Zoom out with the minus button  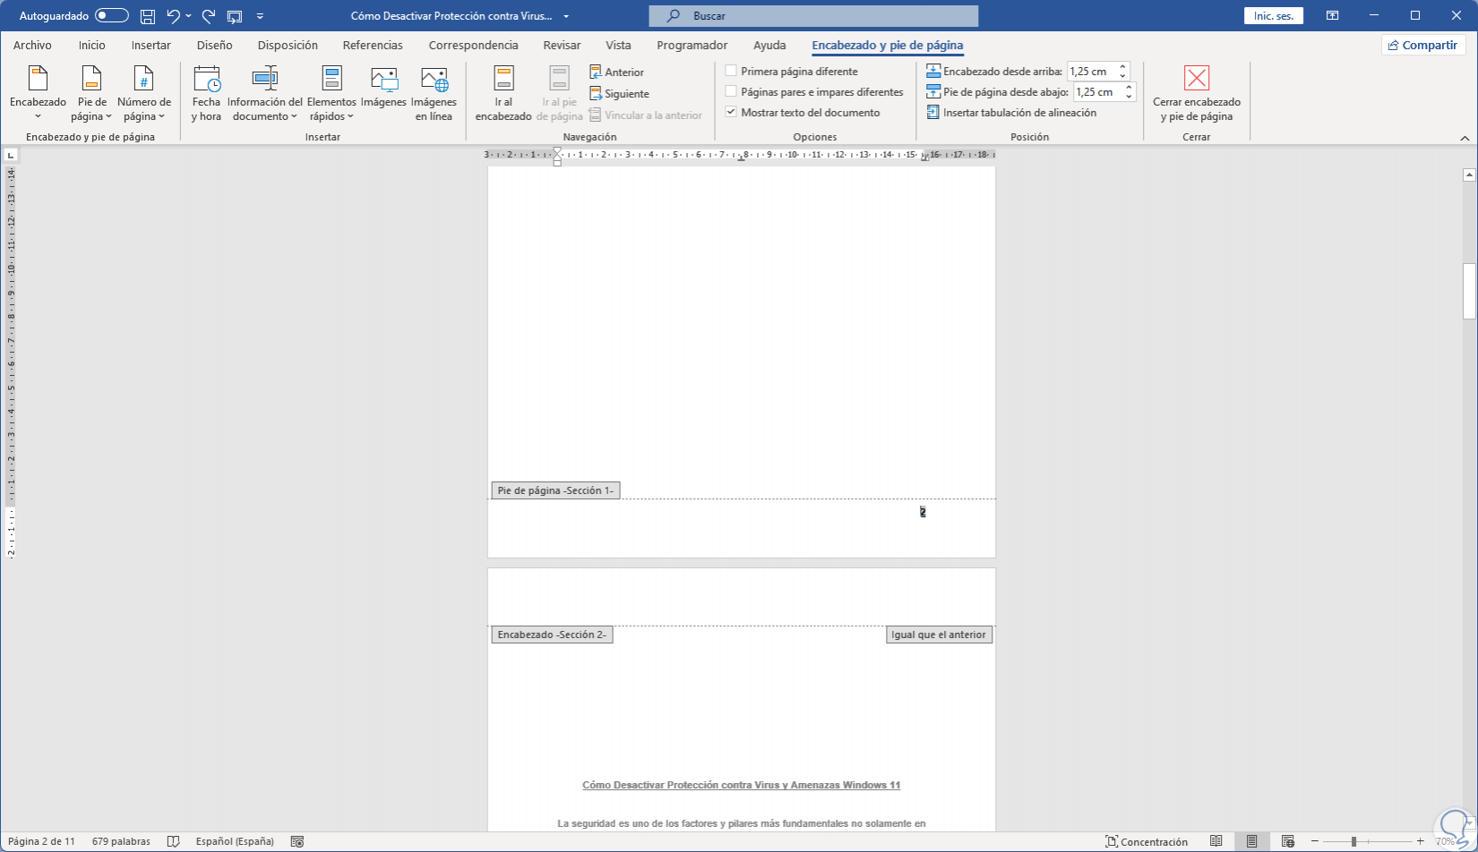click(x=1315, y=841)
